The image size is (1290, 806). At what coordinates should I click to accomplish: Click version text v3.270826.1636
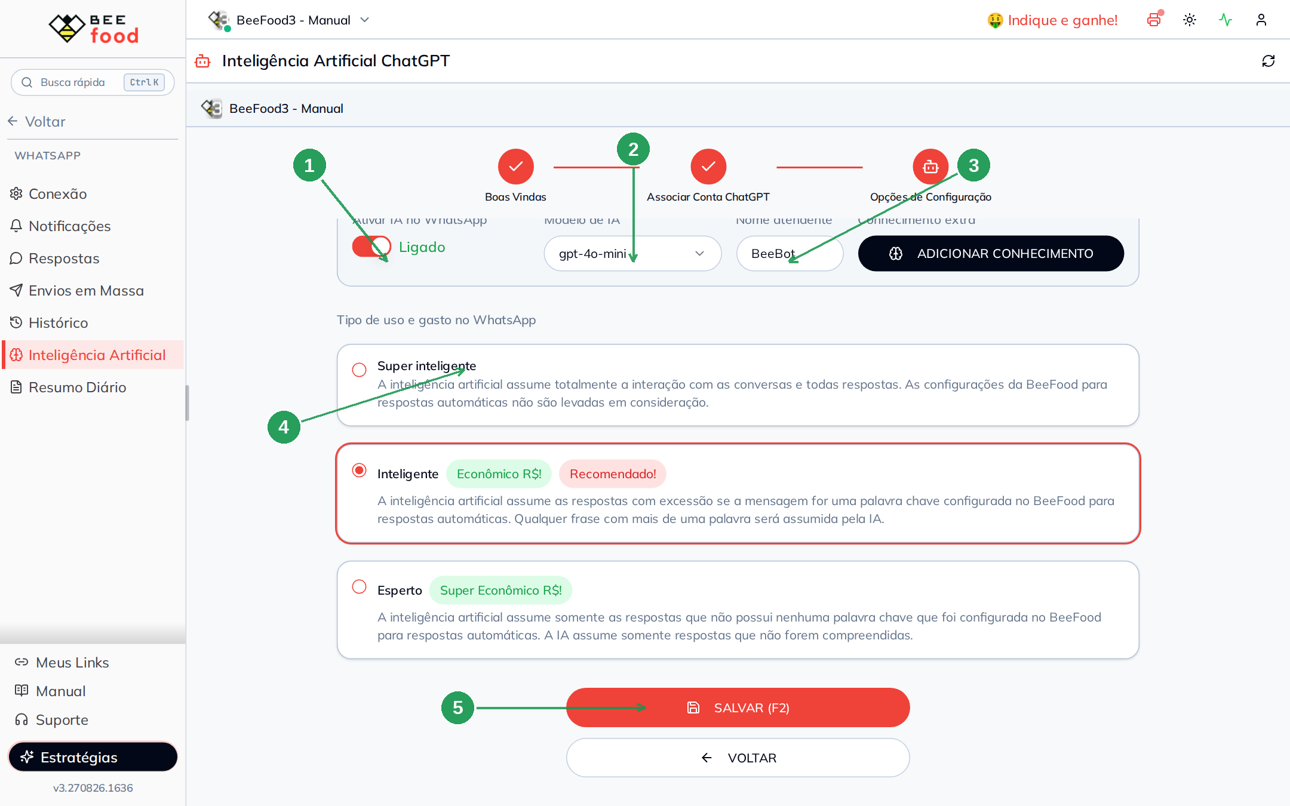[x=93, y=788]
